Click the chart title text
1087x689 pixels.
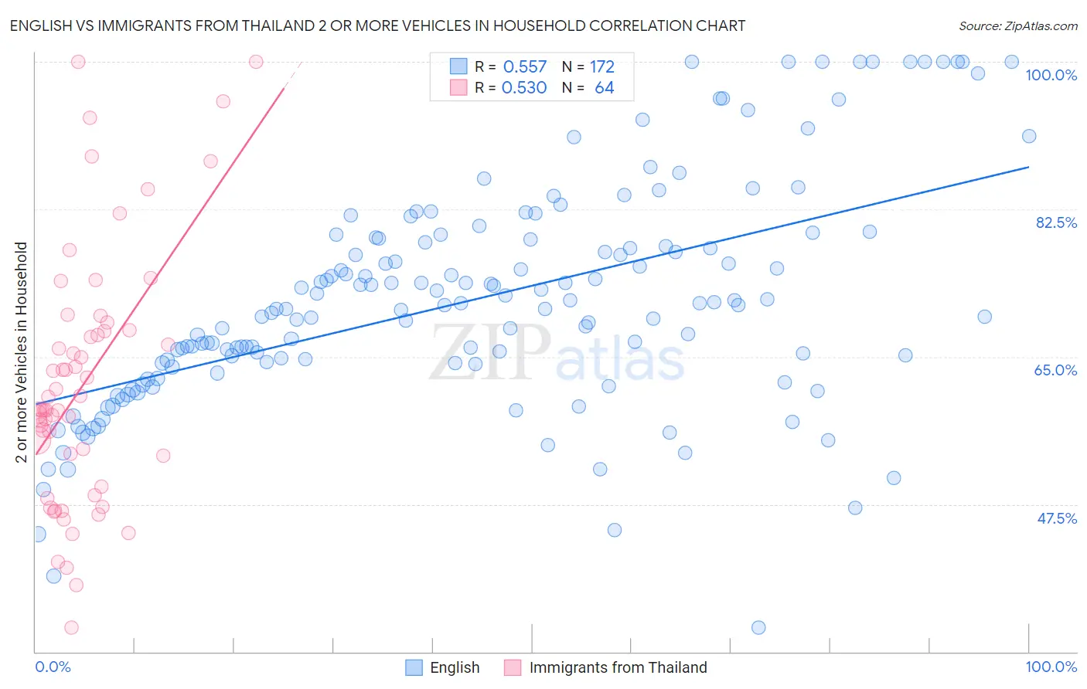pos(377,25)
